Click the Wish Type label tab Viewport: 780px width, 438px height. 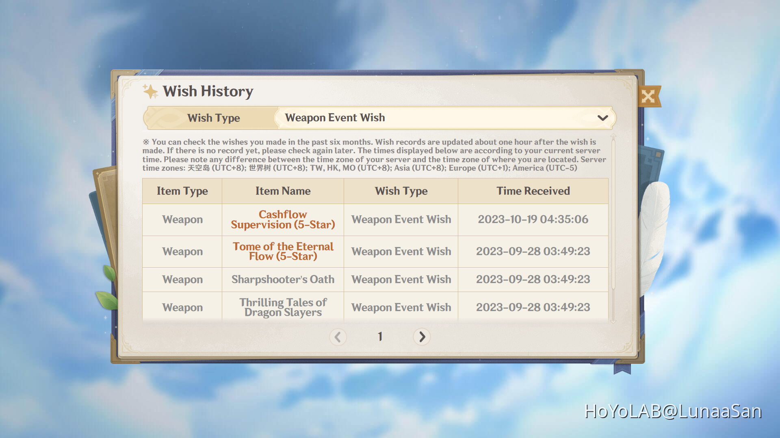click(213, 118)
